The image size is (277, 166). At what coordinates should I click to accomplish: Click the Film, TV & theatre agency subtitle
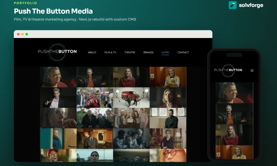pyautogui.click(x=75, y=19)
